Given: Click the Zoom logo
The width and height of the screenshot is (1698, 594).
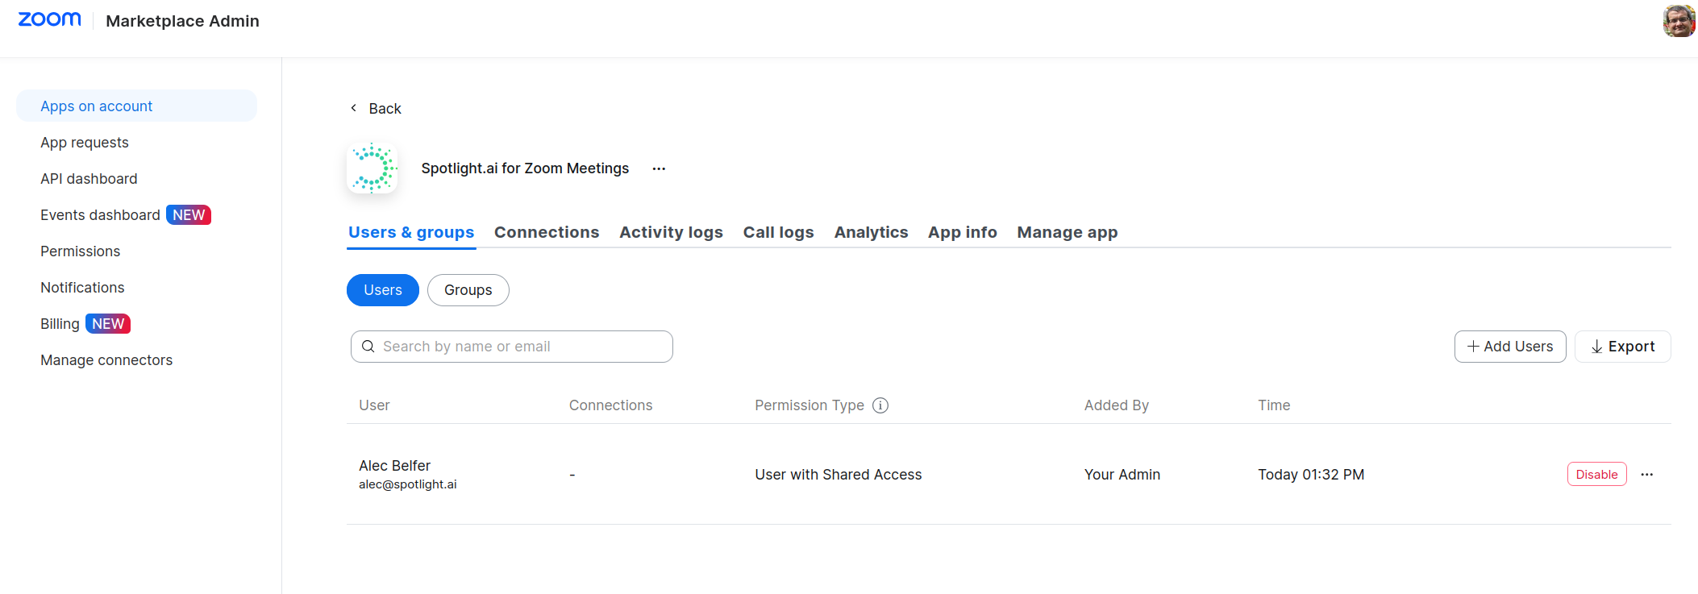Looking at the screenshot, I should (49, 20).
